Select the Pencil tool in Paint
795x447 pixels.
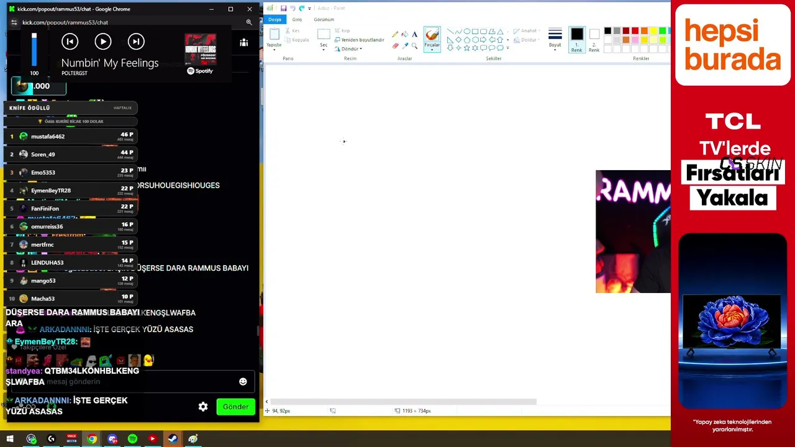coord(395,35)
